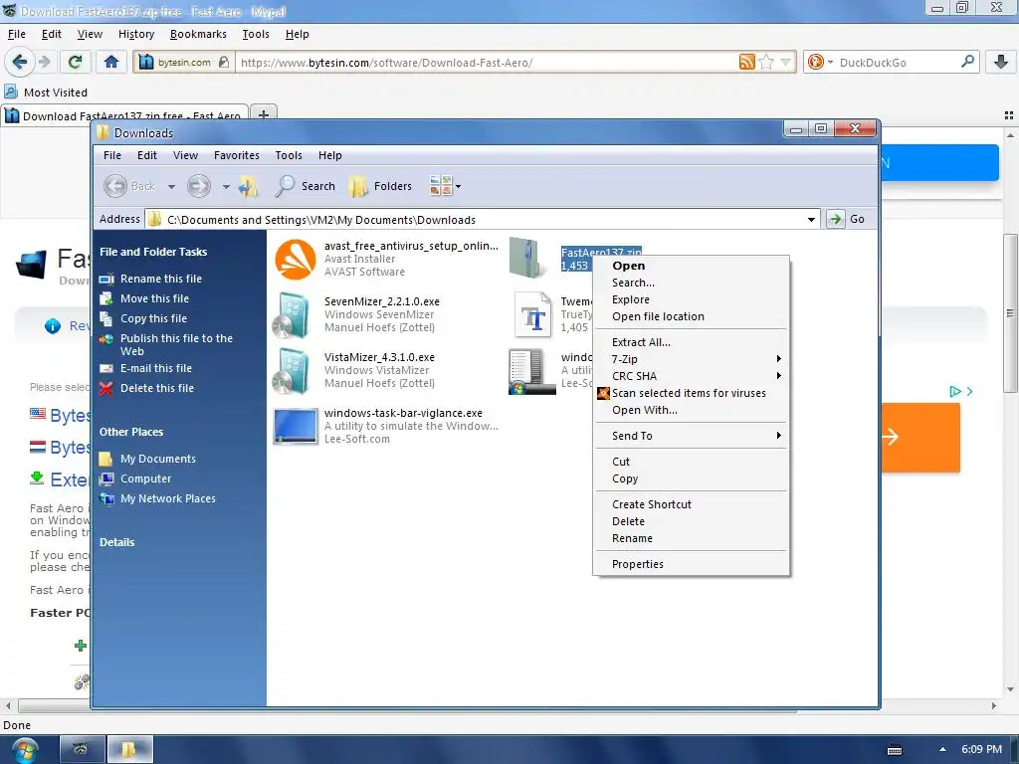Screen dimensions: 1019x764
Task: Expand the Details panel header
Action: [117, 542]
